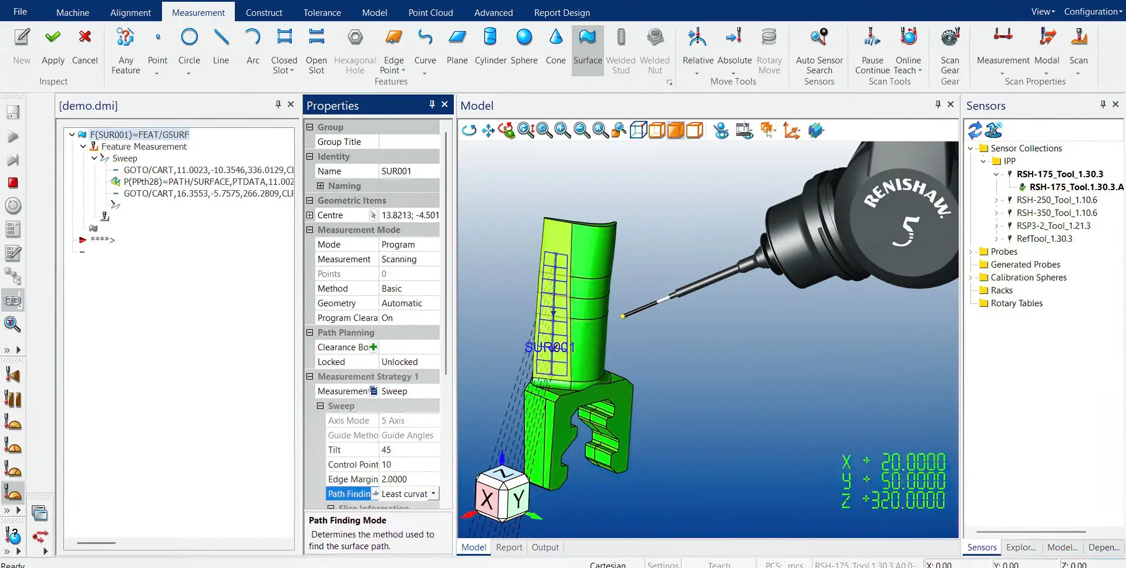
Task: Click the Centre pick button
Action: [373, 215]
